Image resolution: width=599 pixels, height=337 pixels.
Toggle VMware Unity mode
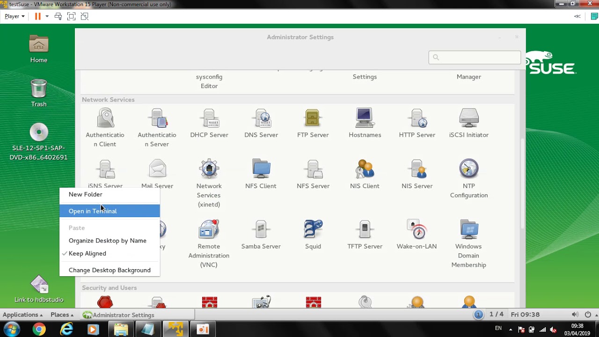(x=84, y=16)
